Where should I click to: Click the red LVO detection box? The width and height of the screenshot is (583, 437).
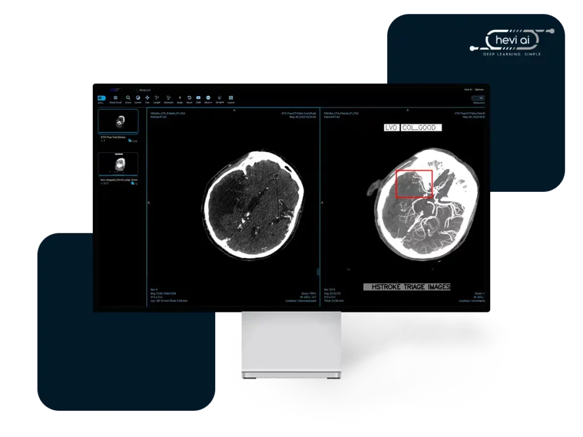pos(414,184)
